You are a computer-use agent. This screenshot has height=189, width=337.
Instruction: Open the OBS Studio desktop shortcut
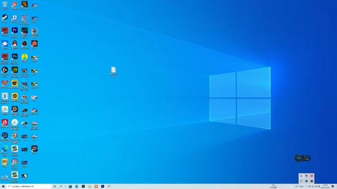pyautogui.click(x=24, y=45)
